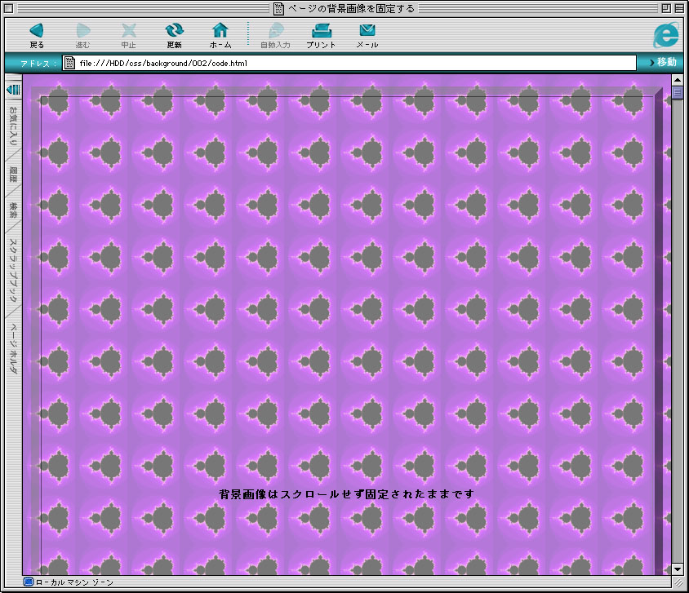
Task: Print page using プリント printer icon
Action: [321, 31]
